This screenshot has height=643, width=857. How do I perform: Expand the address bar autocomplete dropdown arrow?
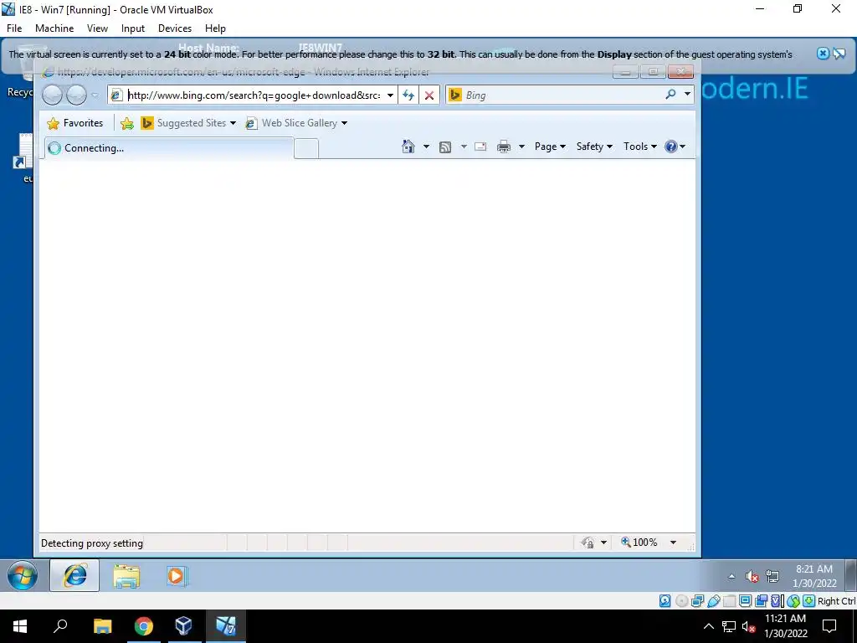[390, 95]
